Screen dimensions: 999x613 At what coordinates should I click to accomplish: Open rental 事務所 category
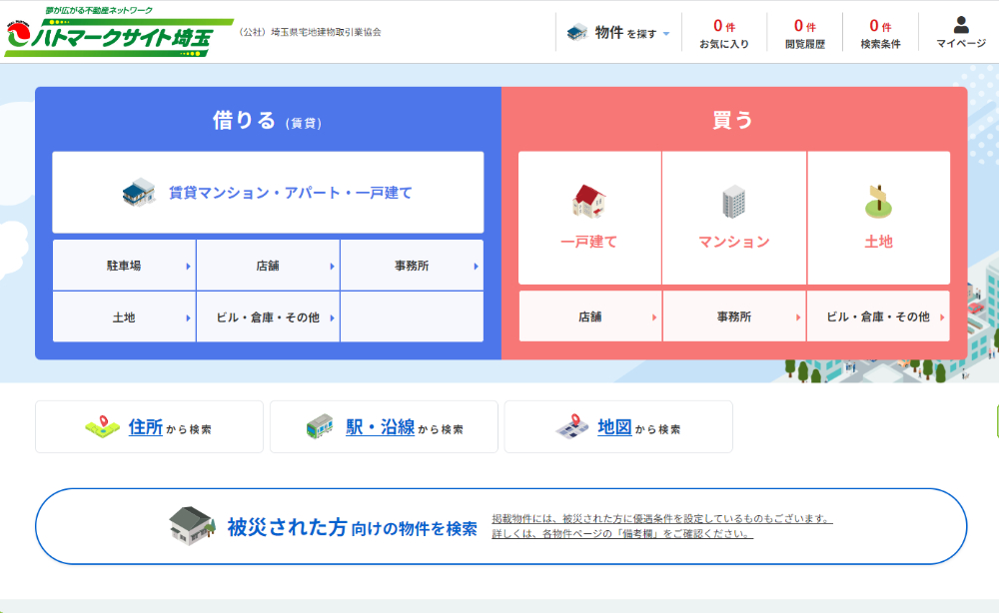point(412,266)
